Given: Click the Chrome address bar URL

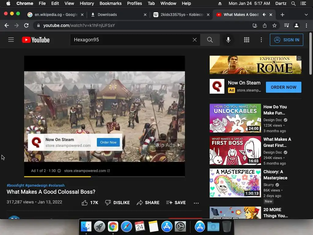Looking at the screenshot, I should click(79, 25).
